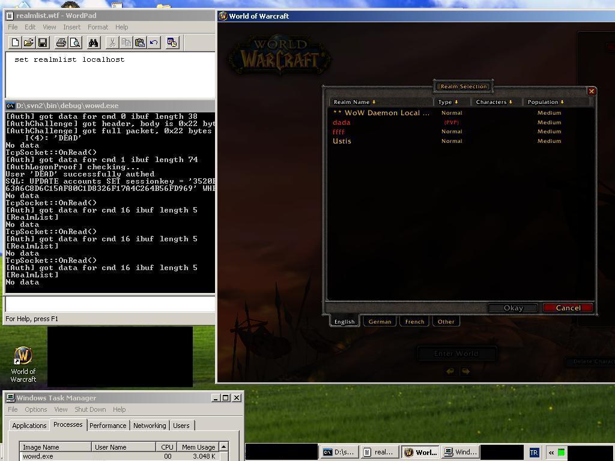This screenshot has height=461, width=615.
Task: Switch to Task Manager Processes tab
Action: pyautogui.click(x=68, y=424)
